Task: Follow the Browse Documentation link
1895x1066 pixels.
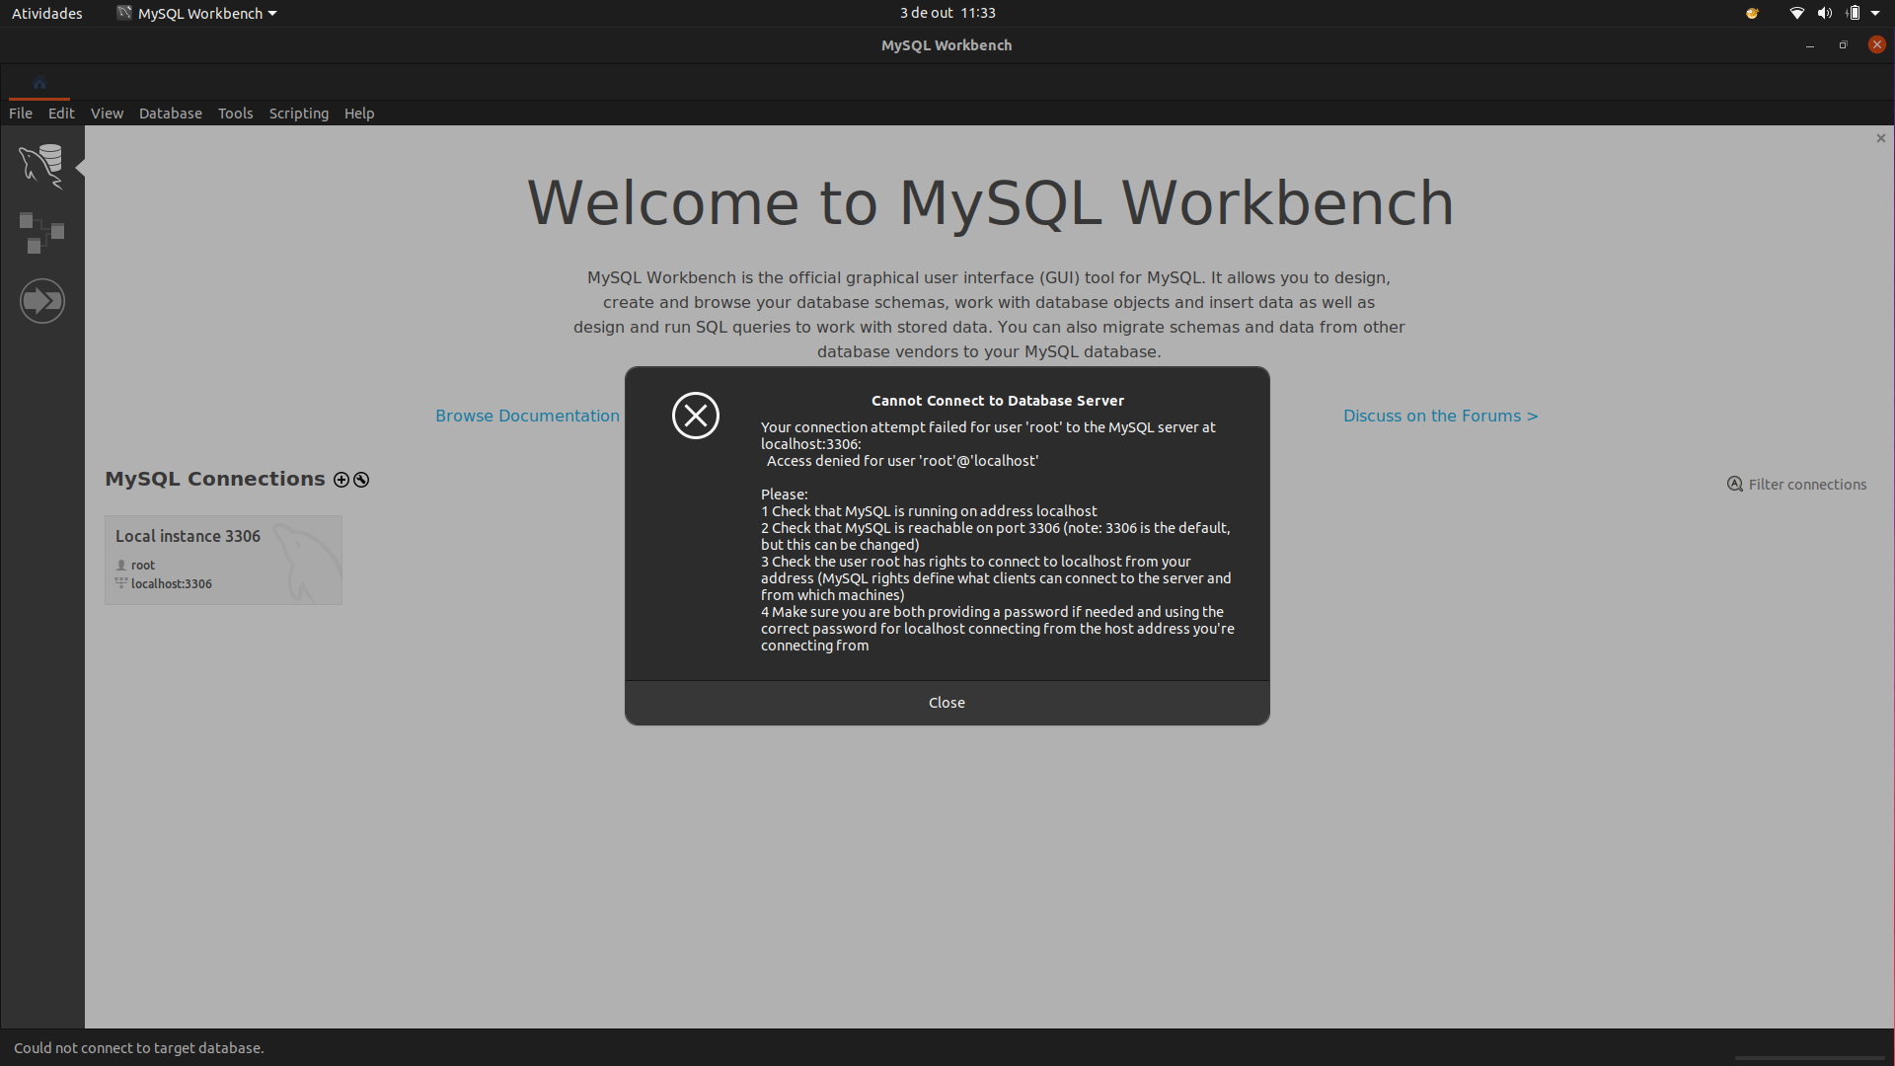Action: tap(527, 417)
